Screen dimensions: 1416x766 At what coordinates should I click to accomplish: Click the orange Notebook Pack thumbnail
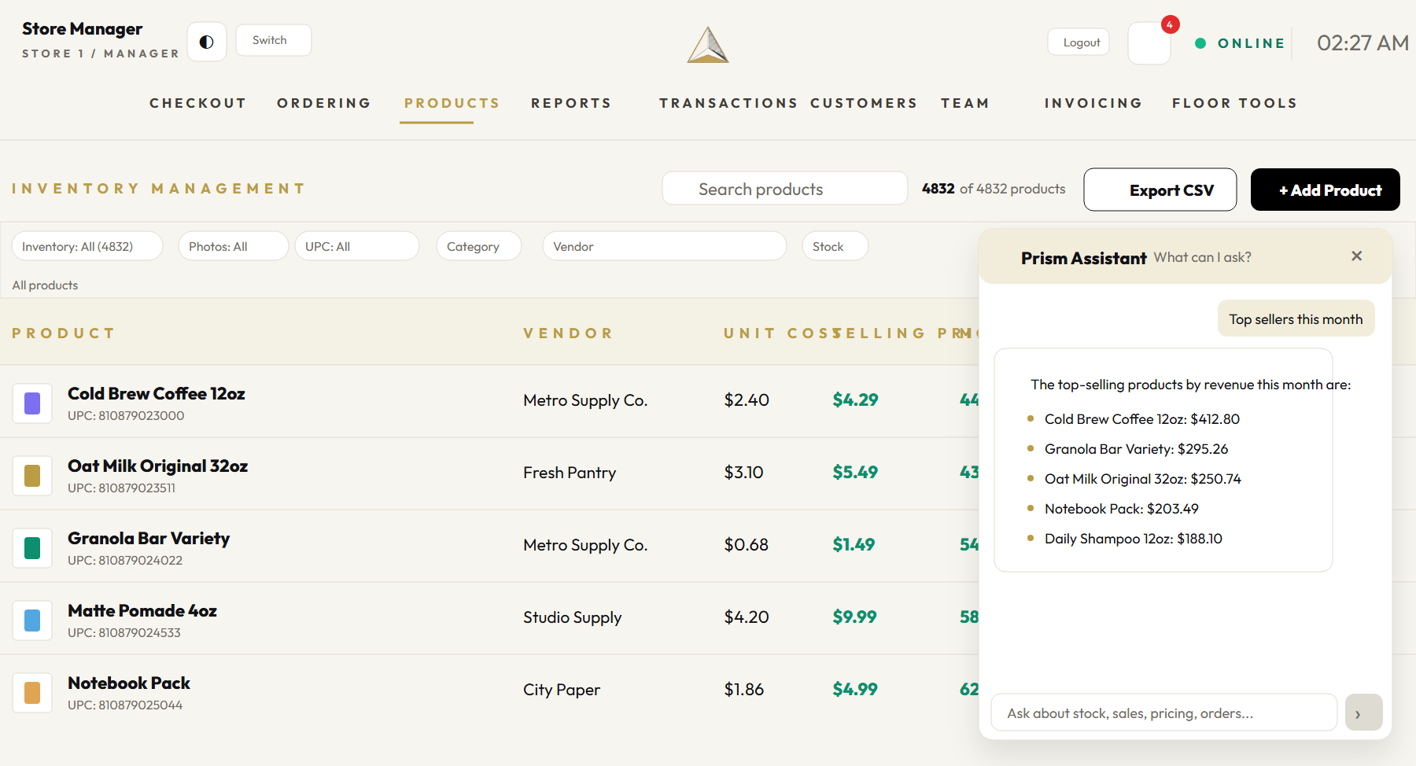(32, 693)
